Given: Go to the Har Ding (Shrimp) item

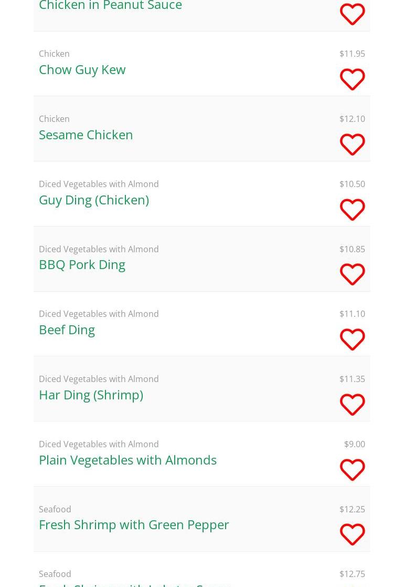Looking at the screenshot, I should 91,395.
